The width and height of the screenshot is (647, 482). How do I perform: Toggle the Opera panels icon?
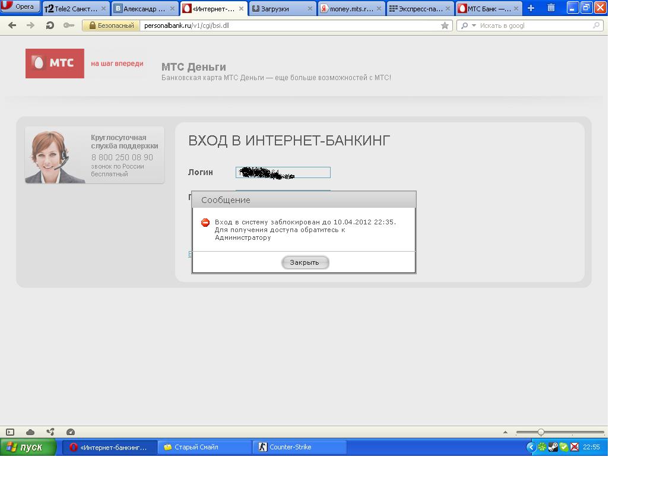(x=10, y=432)
